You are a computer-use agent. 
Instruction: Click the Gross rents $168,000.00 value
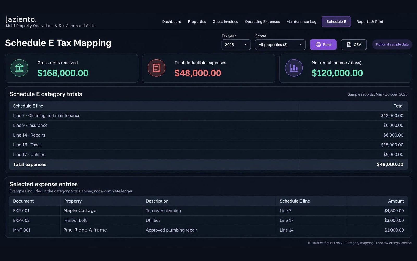click(x=63, y=73)
